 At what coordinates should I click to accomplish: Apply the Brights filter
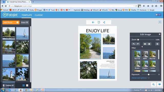145,65
